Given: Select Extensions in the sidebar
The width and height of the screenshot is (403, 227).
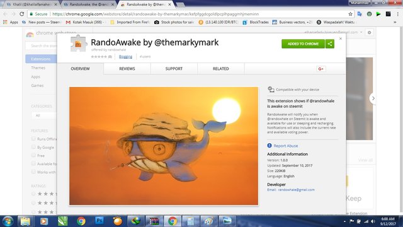Looking at the screenshot, I should [41, 59].
